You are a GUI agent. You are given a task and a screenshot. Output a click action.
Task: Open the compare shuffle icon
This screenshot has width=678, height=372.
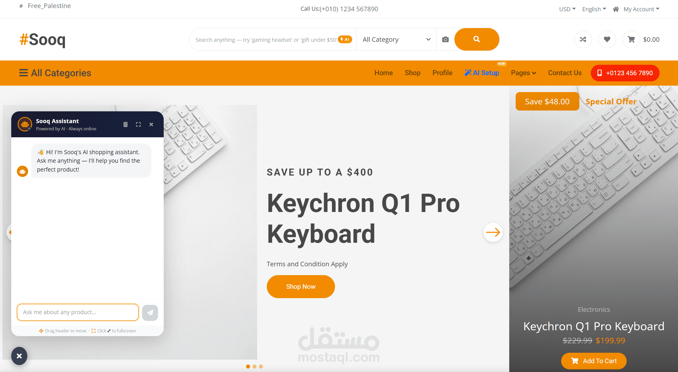(583, 40)
